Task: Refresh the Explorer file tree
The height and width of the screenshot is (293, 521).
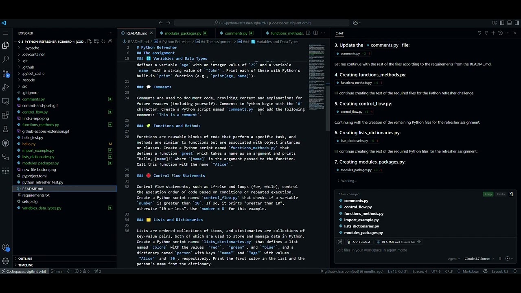Action: pyautogui.click(x=103, y=42)
